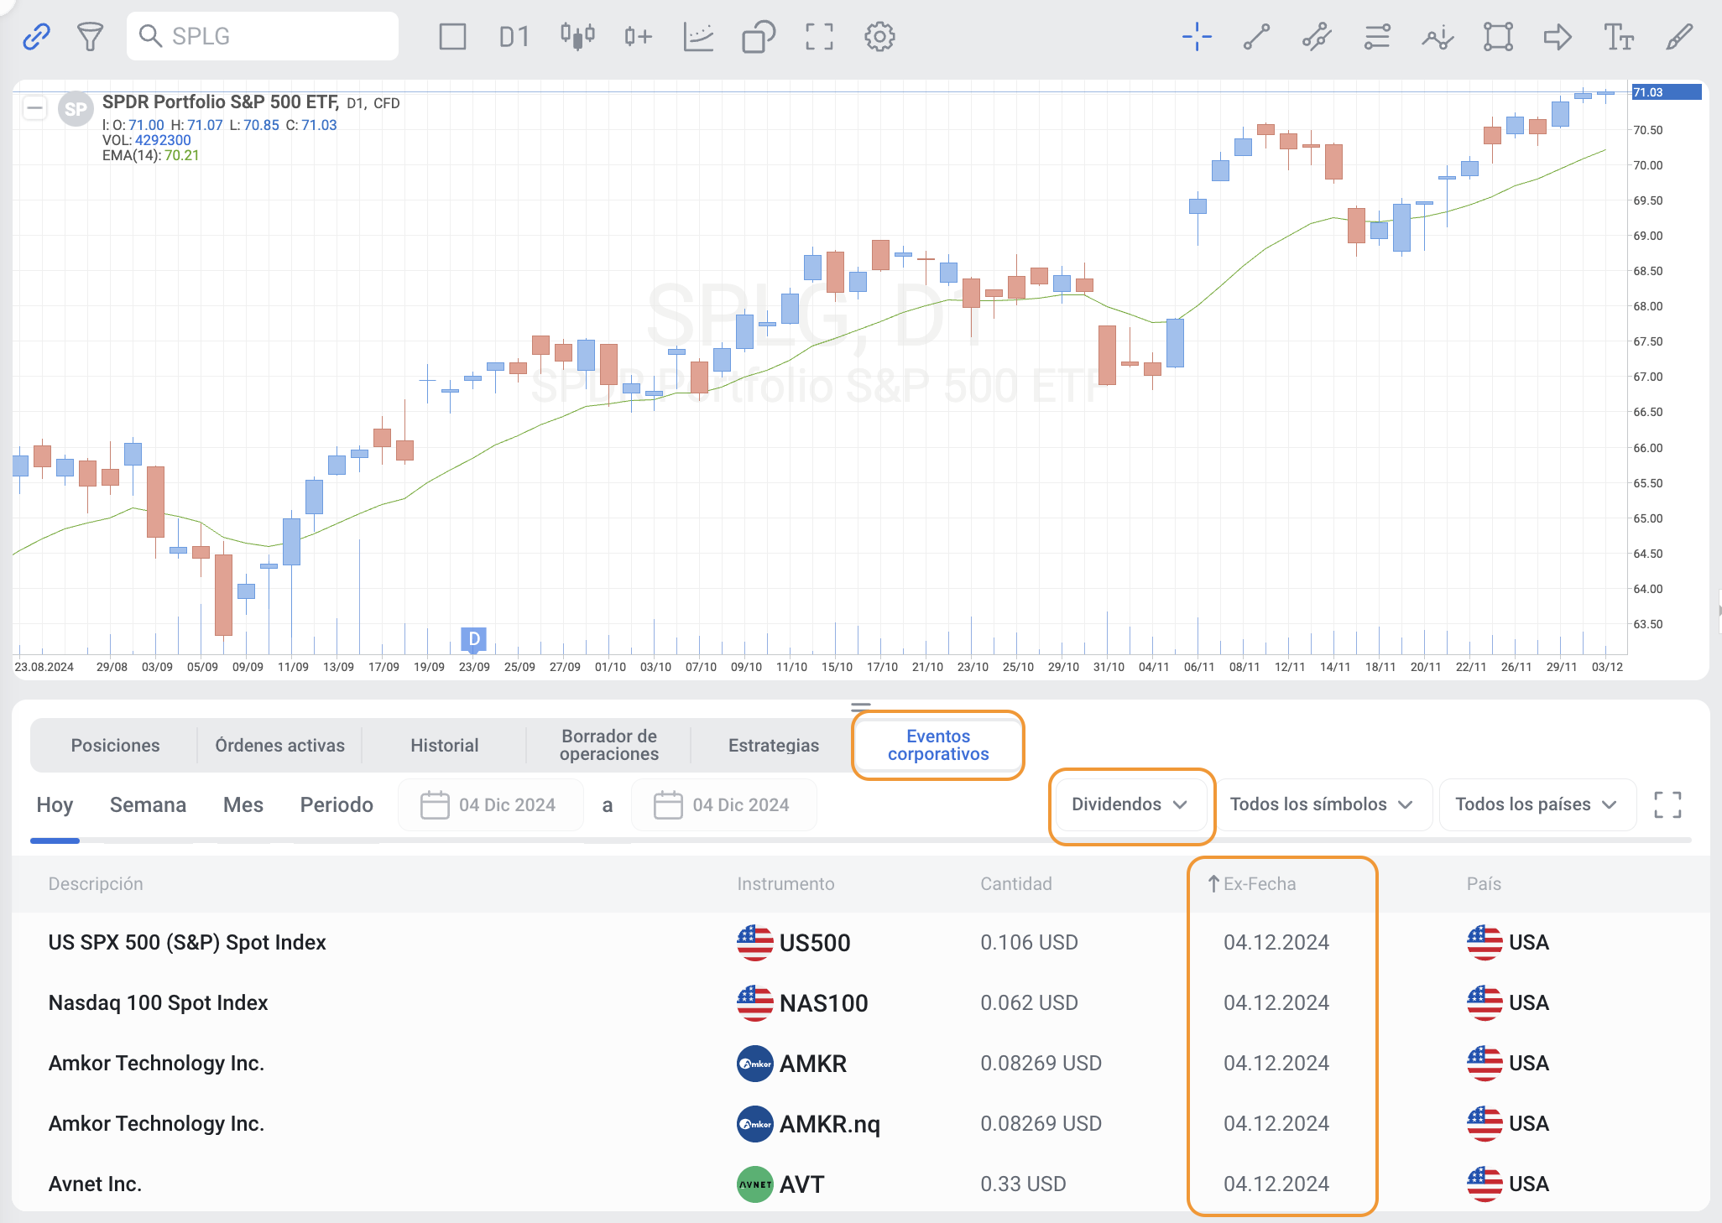Expand Todos los países dropdown

[x=1535, y=804]
